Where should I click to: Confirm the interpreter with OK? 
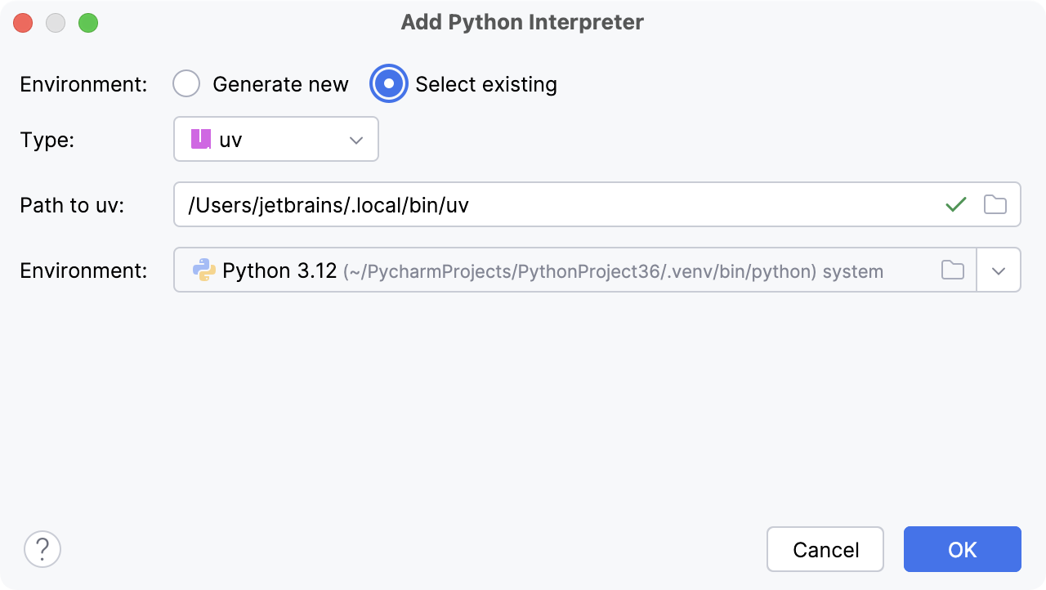[962, 549]
